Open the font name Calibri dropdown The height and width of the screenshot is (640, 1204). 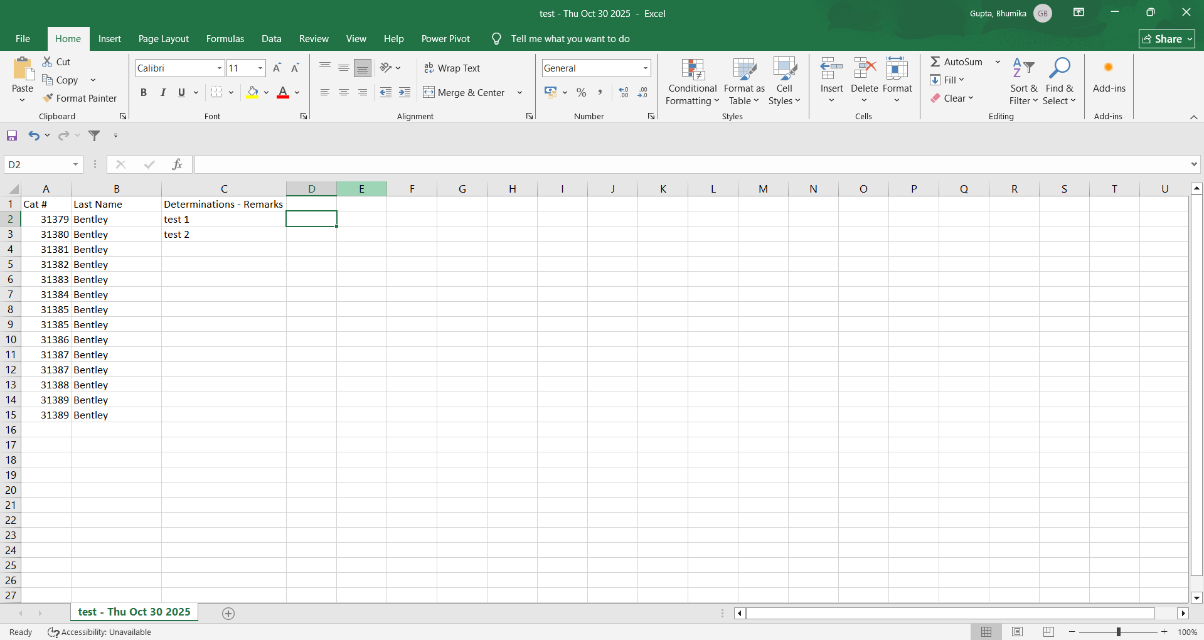coord(220,68)
